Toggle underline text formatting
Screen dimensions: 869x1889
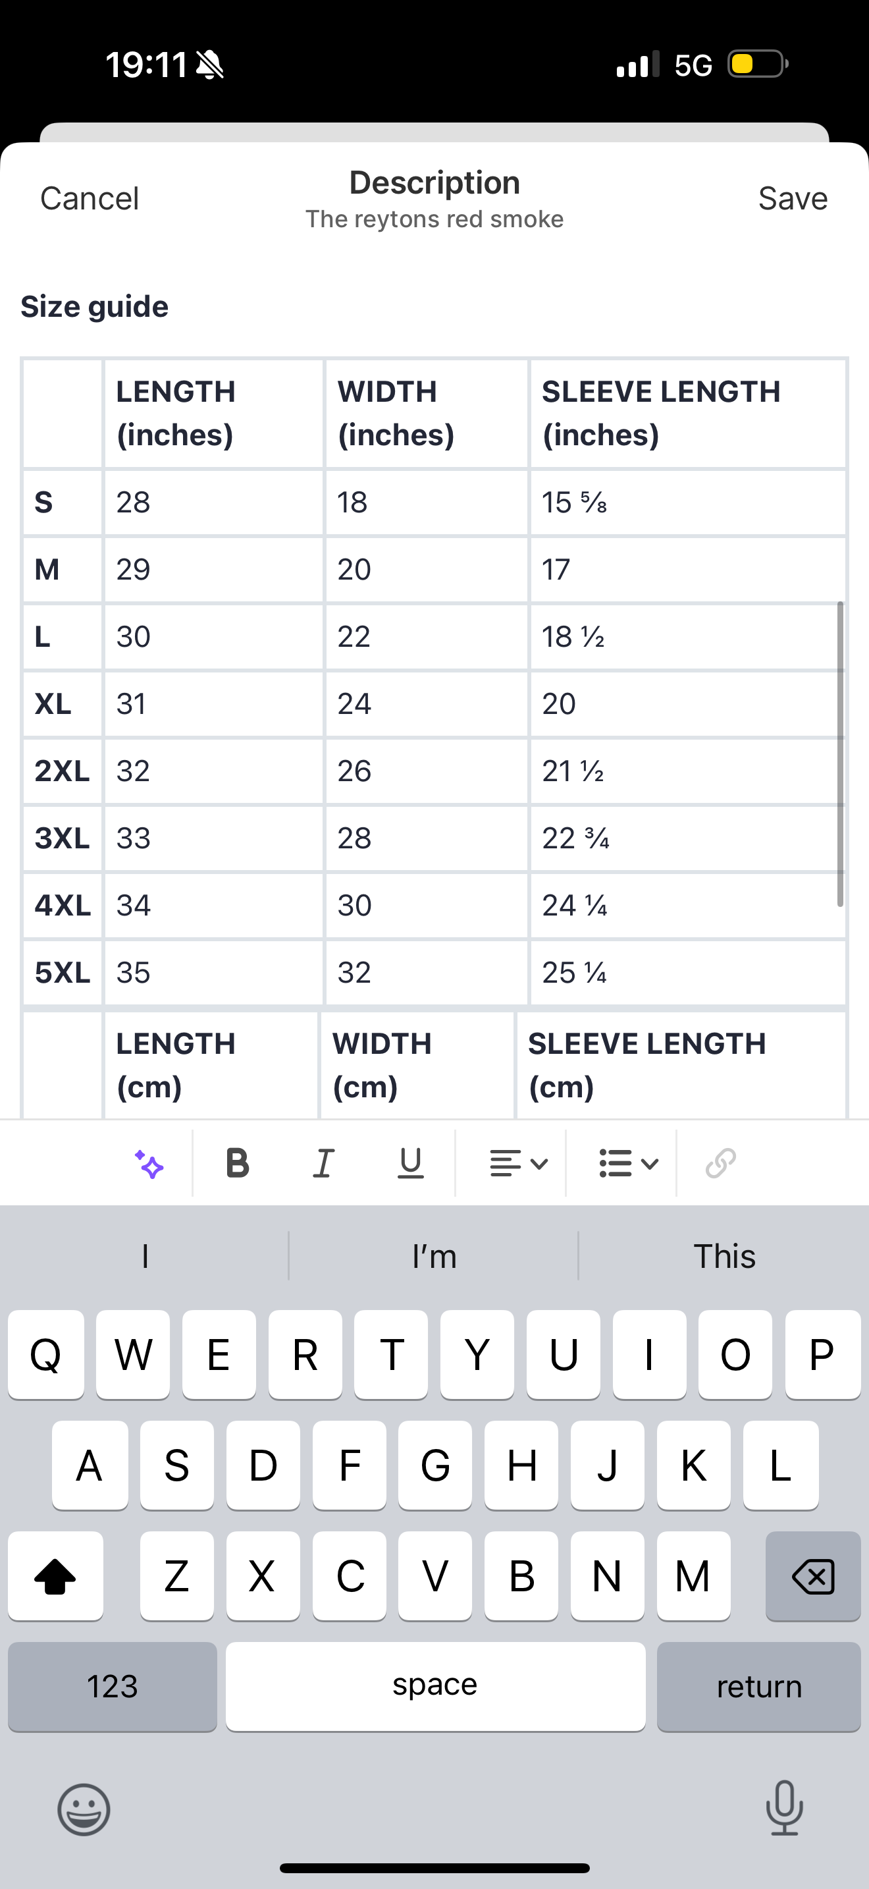410,1164
